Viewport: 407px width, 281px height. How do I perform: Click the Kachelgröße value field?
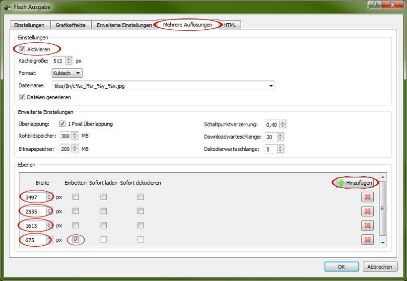coord(58,61)
